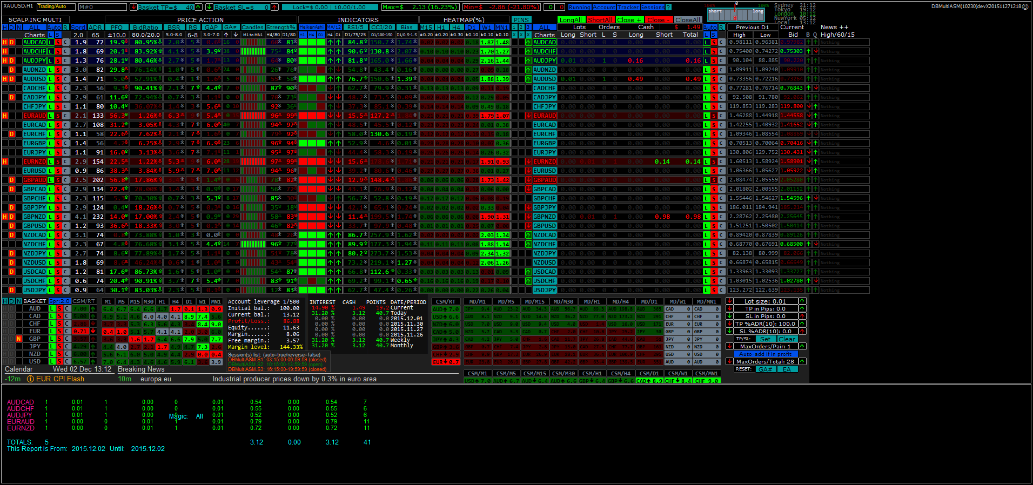Image resolution: width=1033 pixels, height=485 pixels.
Task: Toggle pin number 2
Action: [x=521, y=27]
